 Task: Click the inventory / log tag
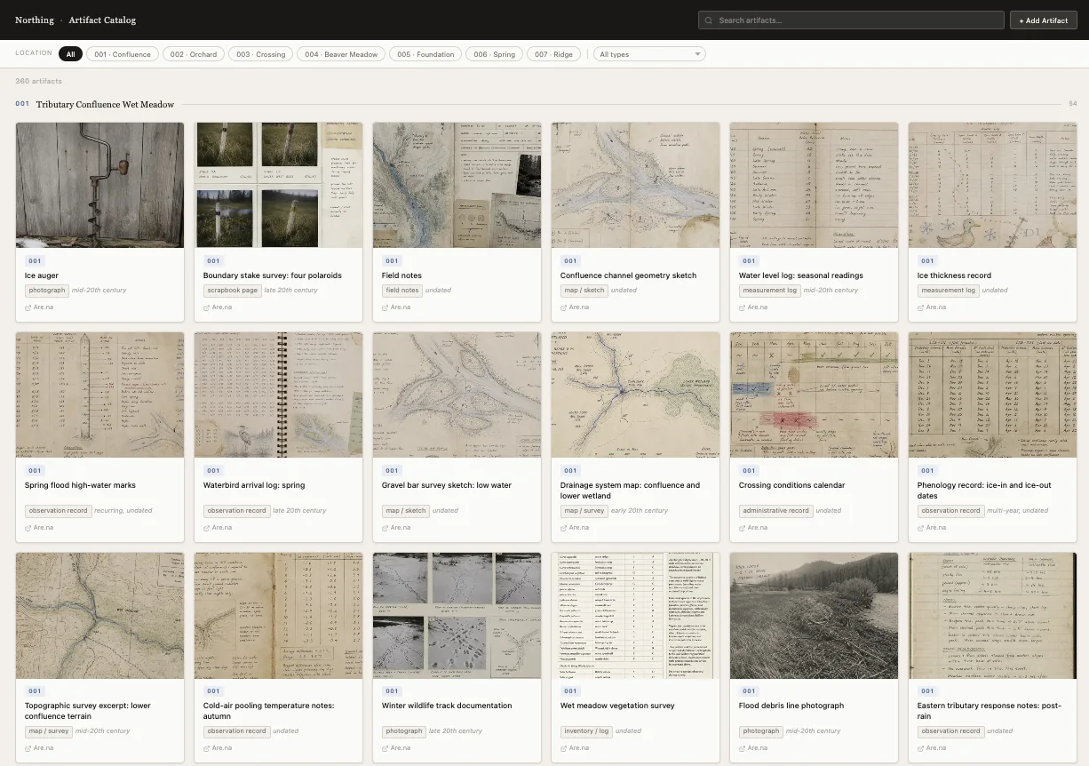tap(587, 731)
